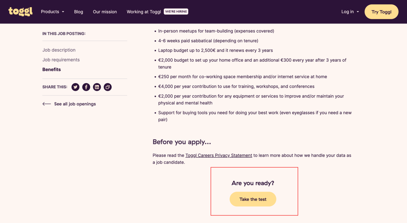Screen dimensions: 407x223
Task: Share the job posting on Facebook
Action: (86, 87)
